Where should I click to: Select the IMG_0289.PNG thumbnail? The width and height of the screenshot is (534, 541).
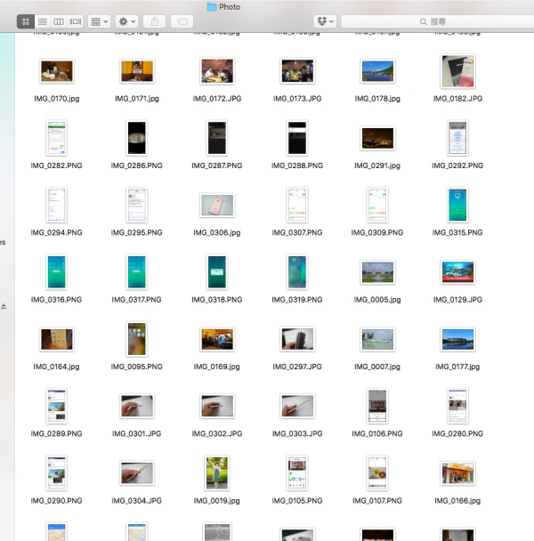click(x=57, y=406)
